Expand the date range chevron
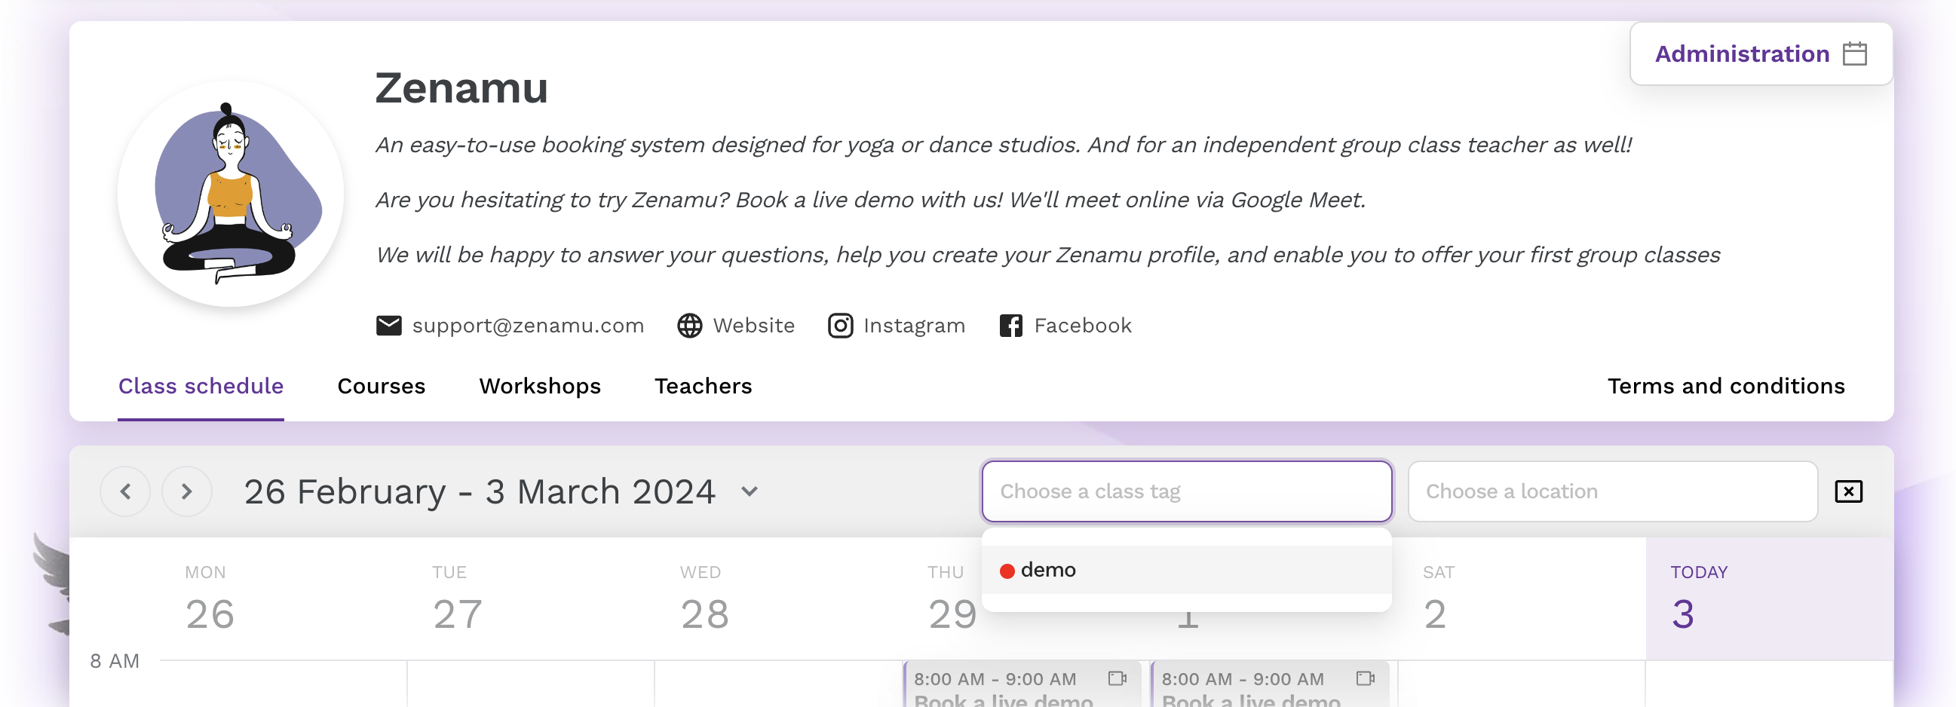This screenshot has width=1956, height=707. point(750,491)
